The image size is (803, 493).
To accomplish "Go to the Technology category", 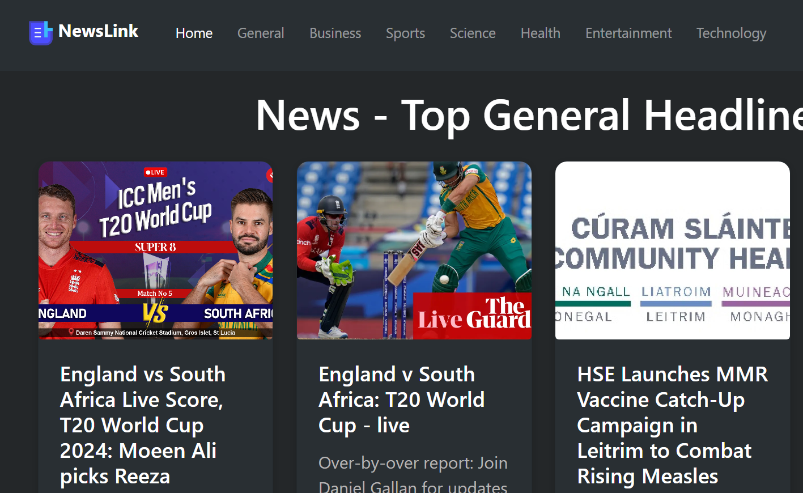I will tap(731, 33).
